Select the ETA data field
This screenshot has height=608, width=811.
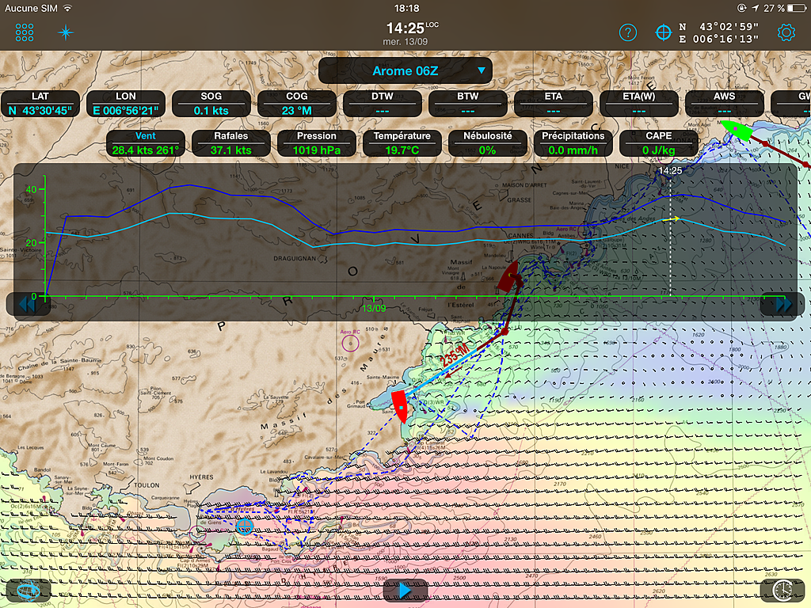(x=554, y=104)
